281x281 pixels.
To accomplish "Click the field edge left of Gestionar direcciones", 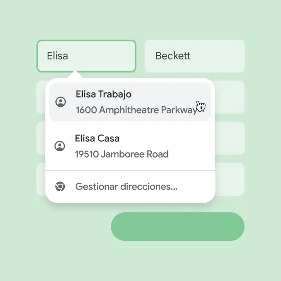I will point(41,179).
